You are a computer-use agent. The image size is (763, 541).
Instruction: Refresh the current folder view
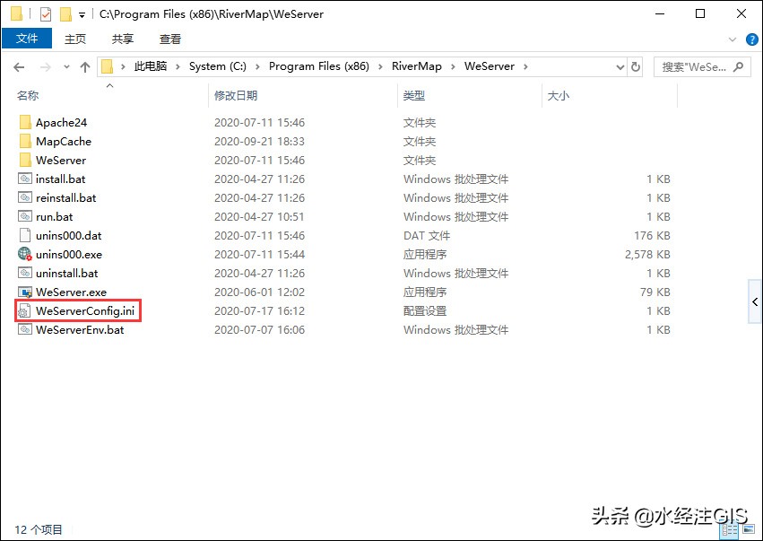(x=636, y=66)
